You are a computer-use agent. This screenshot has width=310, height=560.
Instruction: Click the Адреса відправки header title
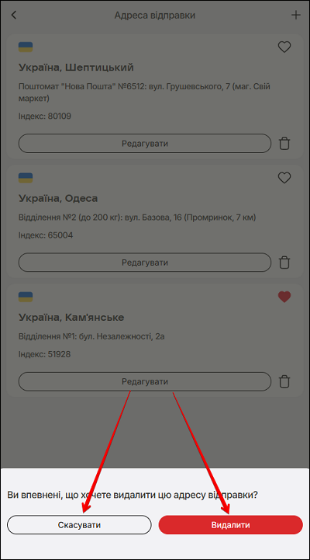click(x=155, y=16)
